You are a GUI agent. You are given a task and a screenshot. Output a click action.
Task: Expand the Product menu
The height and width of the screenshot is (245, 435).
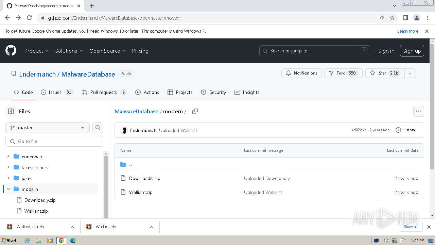click(36, 51)
